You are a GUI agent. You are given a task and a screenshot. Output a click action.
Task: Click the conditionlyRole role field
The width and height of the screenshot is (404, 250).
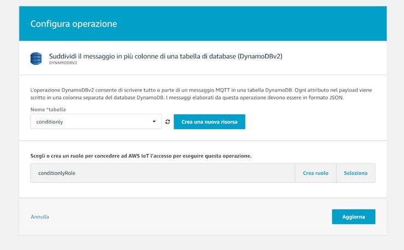tap(163, 173)
